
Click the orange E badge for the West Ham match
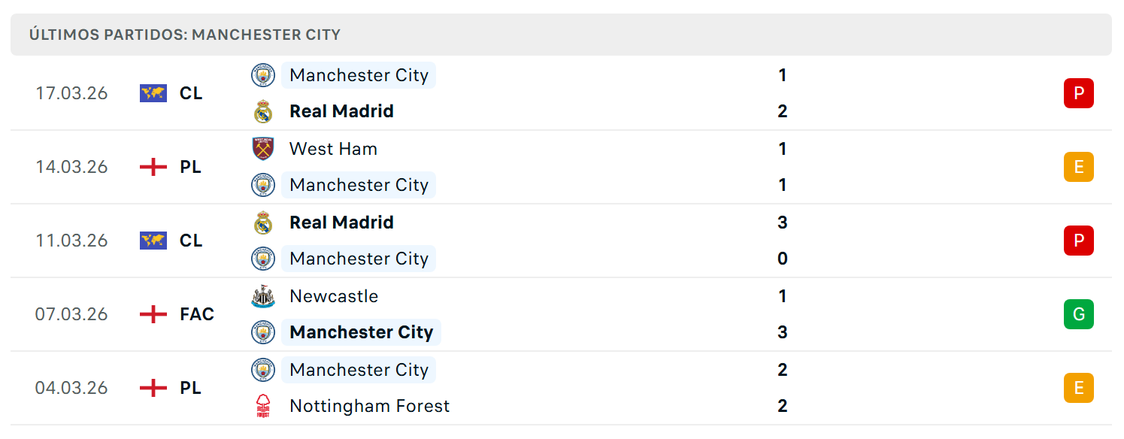pos(1078,167)
